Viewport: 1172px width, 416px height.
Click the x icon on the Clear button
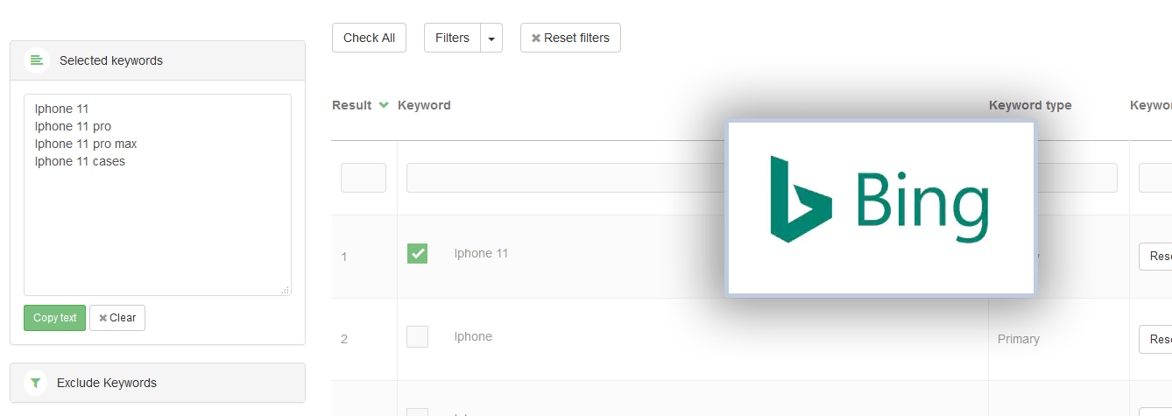pyautogui.click(x=102, y=318)
